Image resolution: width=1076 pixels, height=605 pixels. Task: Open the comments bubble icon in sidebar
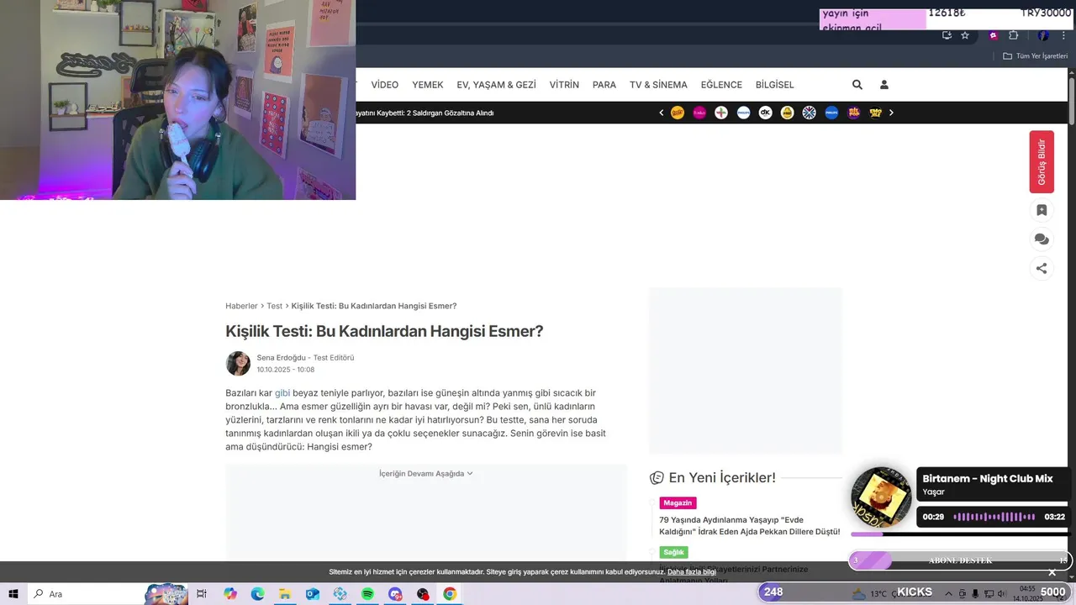click(x=1042, y=239)
